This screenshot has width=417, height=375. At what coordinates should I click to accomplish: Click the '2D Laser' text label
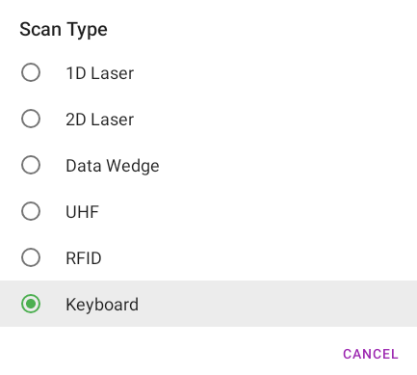100,120
